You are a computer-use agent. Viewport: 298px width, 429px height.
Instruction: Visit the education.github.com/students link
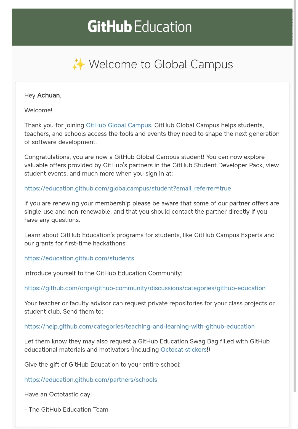point(79,258)
